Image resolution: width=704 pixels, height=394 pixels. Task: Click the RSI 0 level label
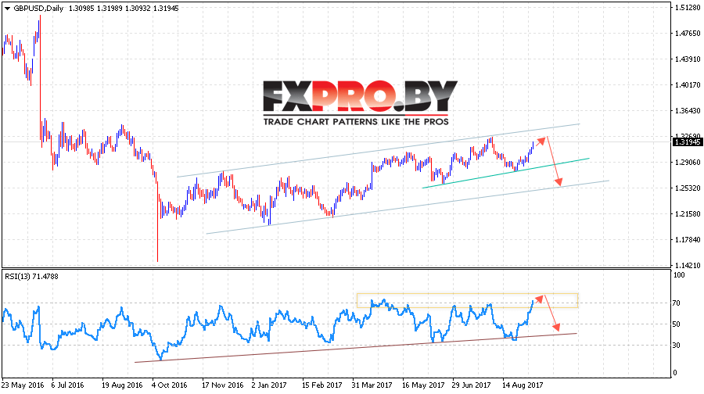675,373
